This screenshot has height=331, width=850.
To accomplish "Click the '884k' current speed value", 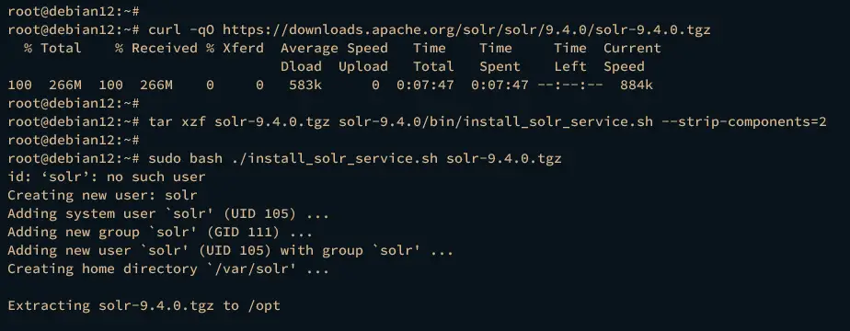I will click(637, 86).
